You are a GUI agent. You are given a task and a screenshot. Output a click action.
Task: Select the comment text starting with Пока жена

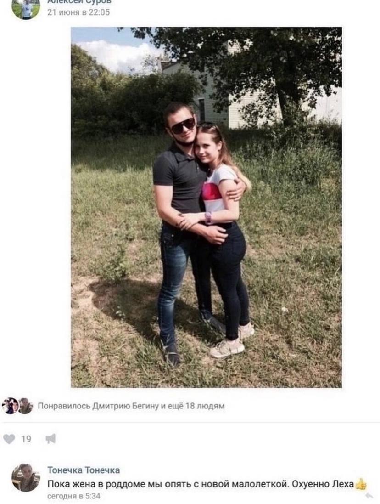(x=201, y=484)
